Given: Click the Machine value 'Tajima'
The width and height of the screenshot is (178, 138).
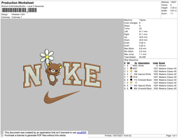Looking at the screenshot, I should 142,20.
